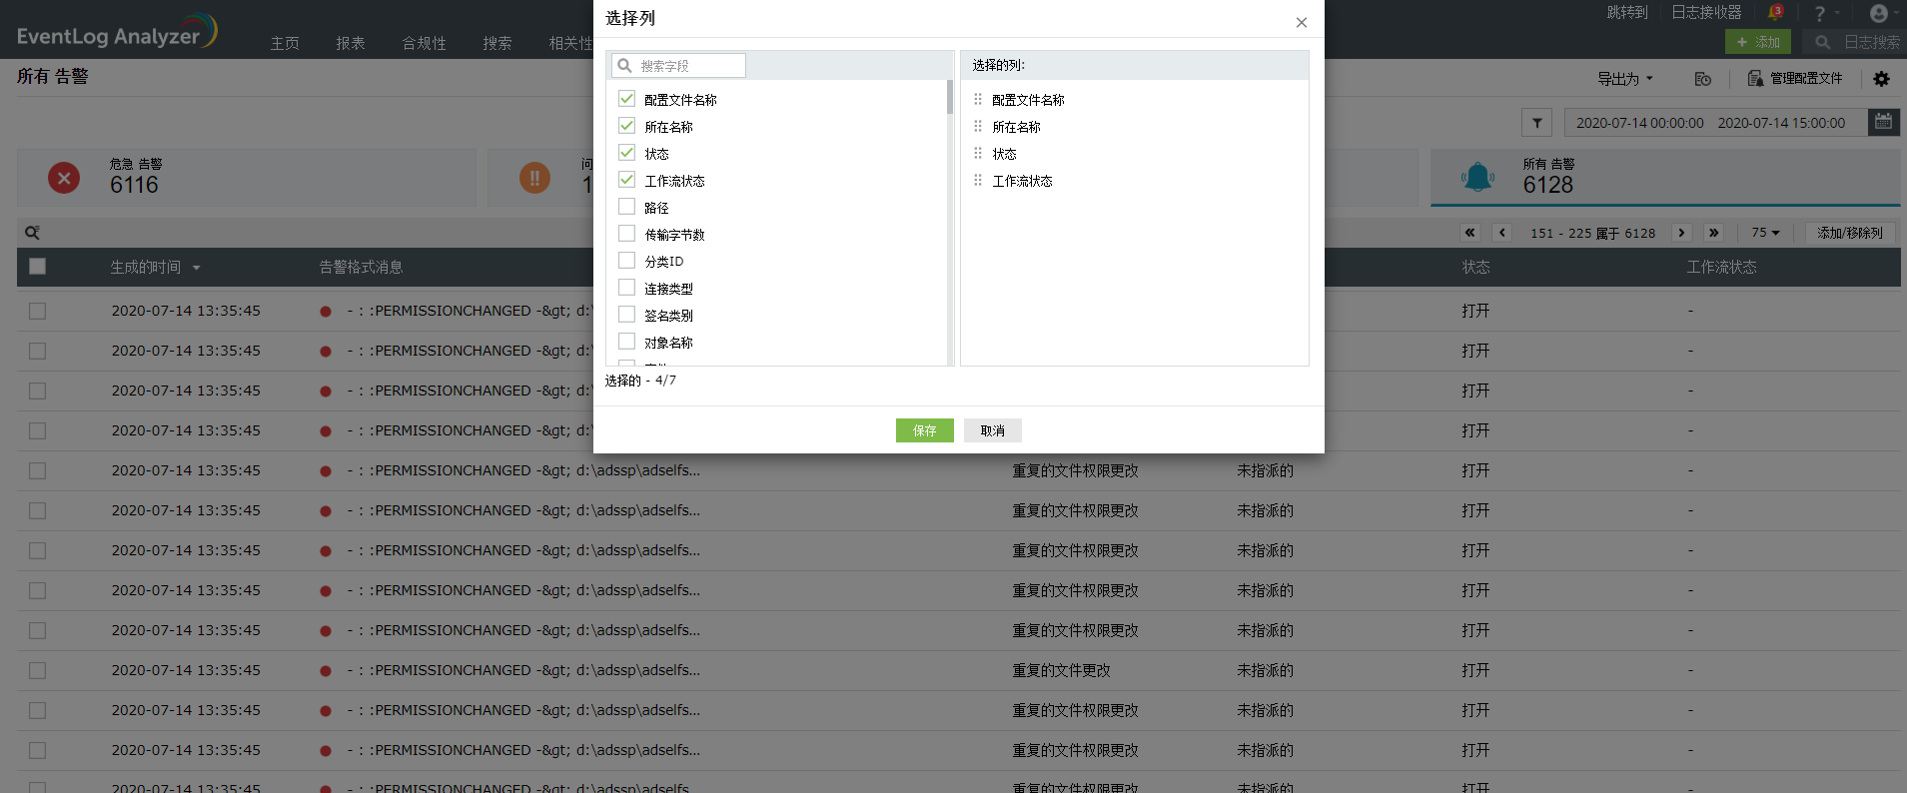Uncheck the 工作流状态 column checkbox
Viewport: 1907px width, 793px height.
pos(626,179)
